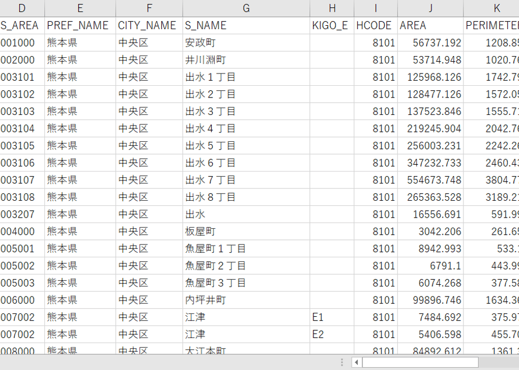Click cell containing 出水８丁目
The image size is (519, 370).
coord(246,197)
